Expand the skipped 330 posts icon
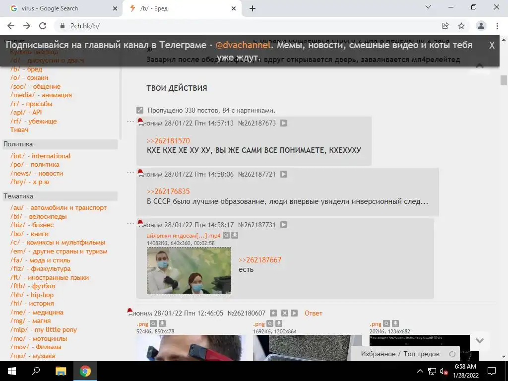 (139, 110)
